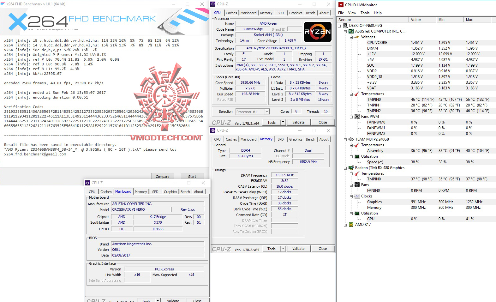
Task: Click the Min column header in HWMonitor
Action: 450,20
